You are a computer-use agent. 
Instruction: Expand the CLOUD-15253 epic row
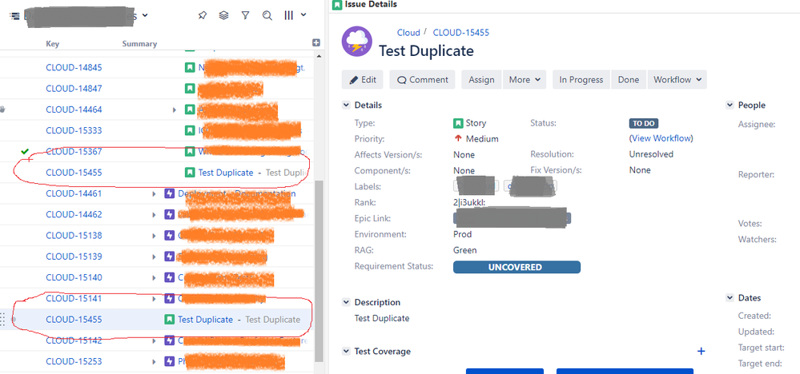(x=154, y=362)
